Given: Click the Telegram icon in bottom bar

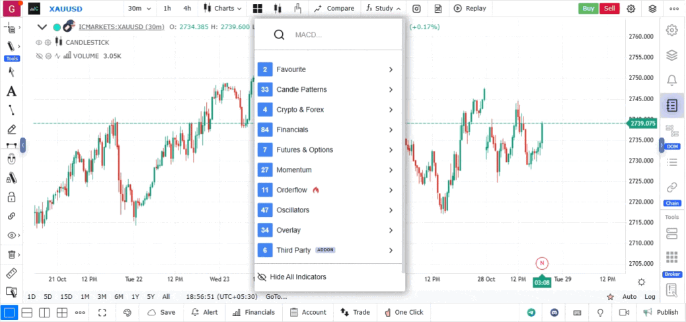Looking at the screenshot, I should (531, 312).
